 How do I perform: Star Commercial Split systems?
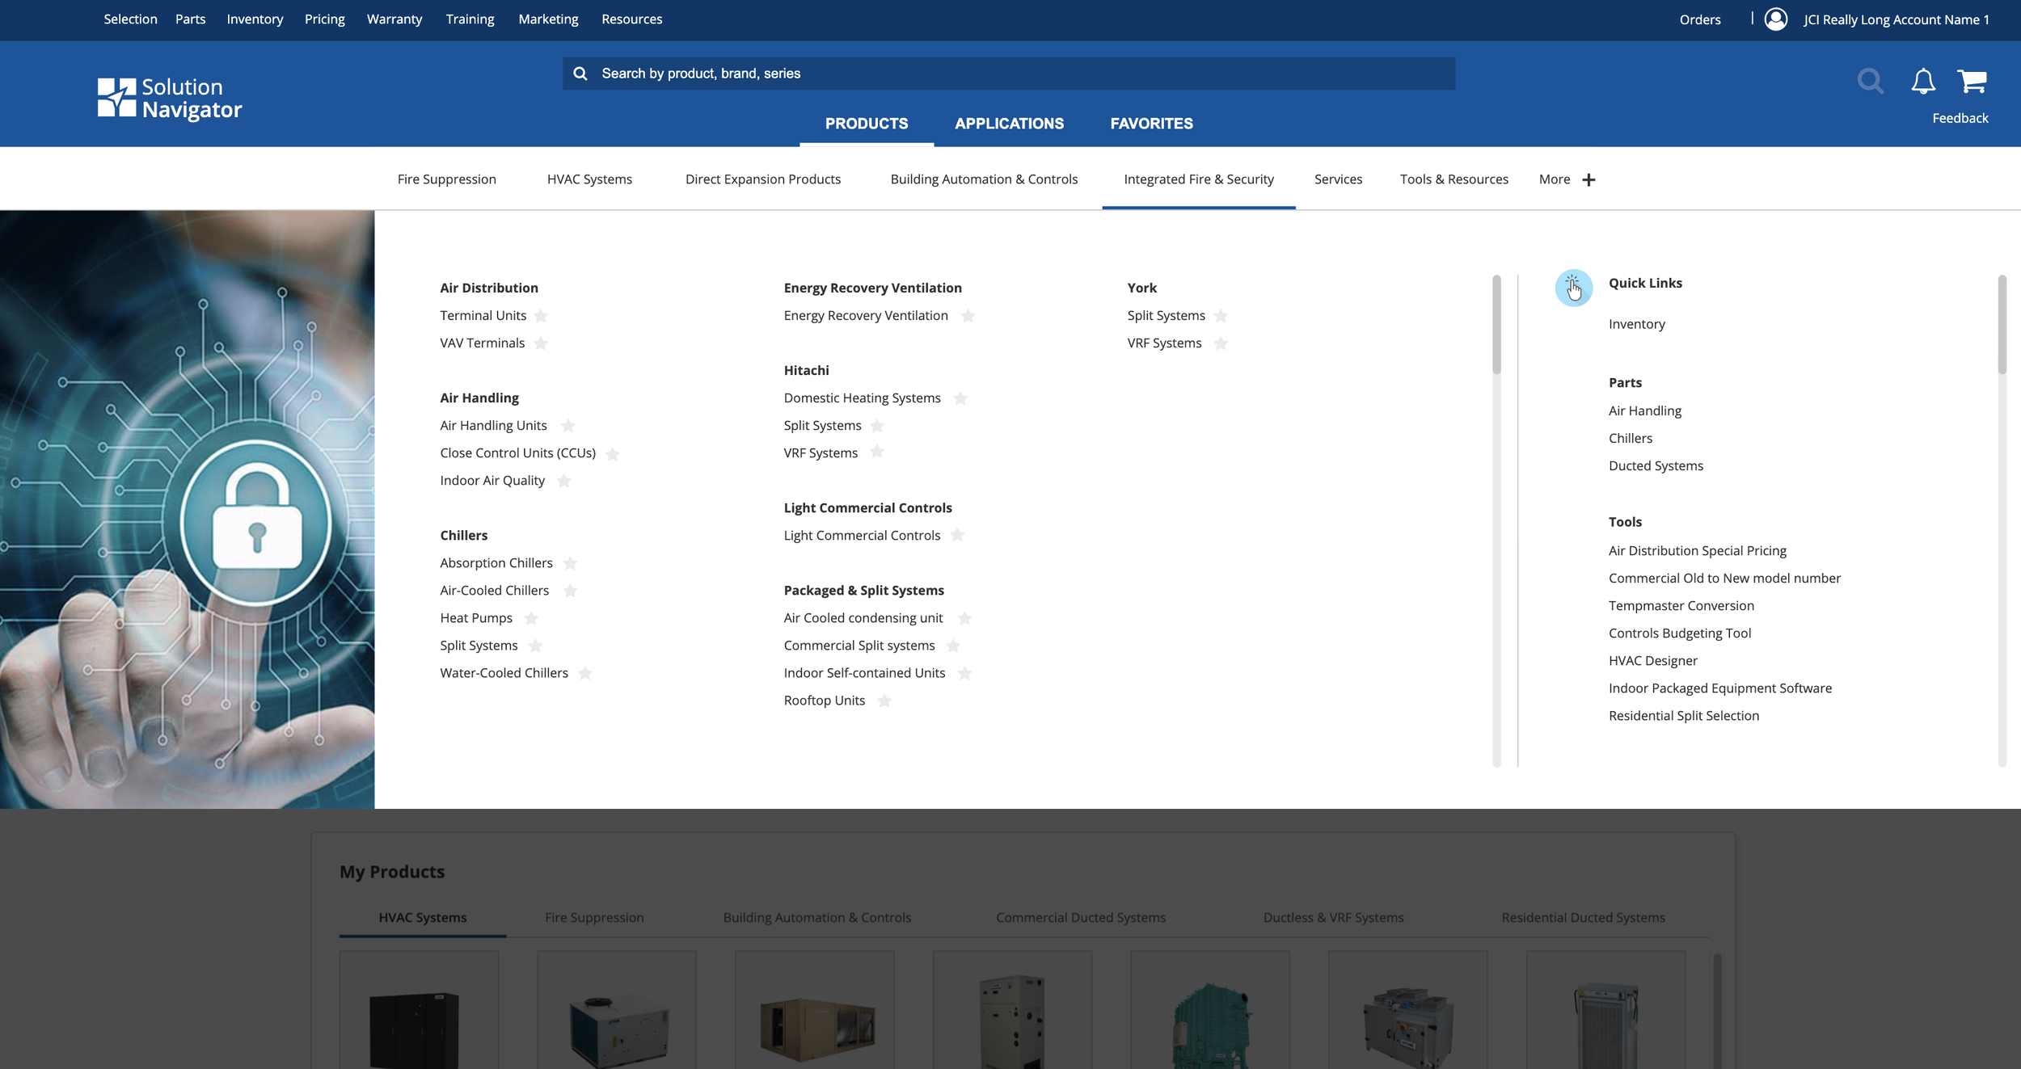point(953,646)
